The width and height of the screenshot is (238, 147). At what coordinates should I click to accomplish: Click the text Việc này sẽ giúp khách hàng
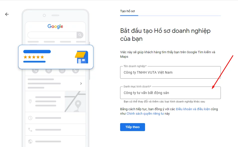coord(167,54)
